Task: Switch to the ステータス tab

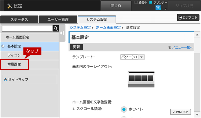Action: coord(19,20)
